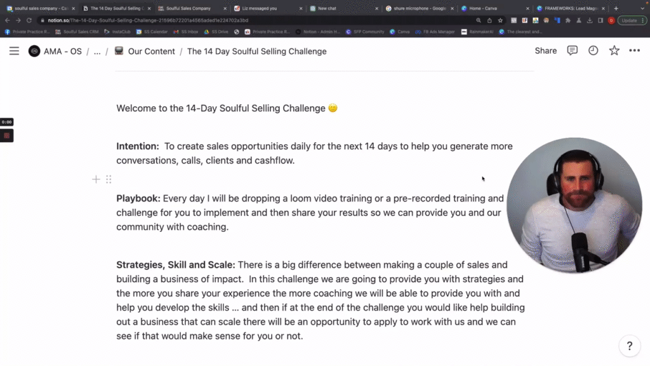Viewport: 650px width, 366px height.
Task: Open the shure microphone Google tab
Action: pos(419,9)
